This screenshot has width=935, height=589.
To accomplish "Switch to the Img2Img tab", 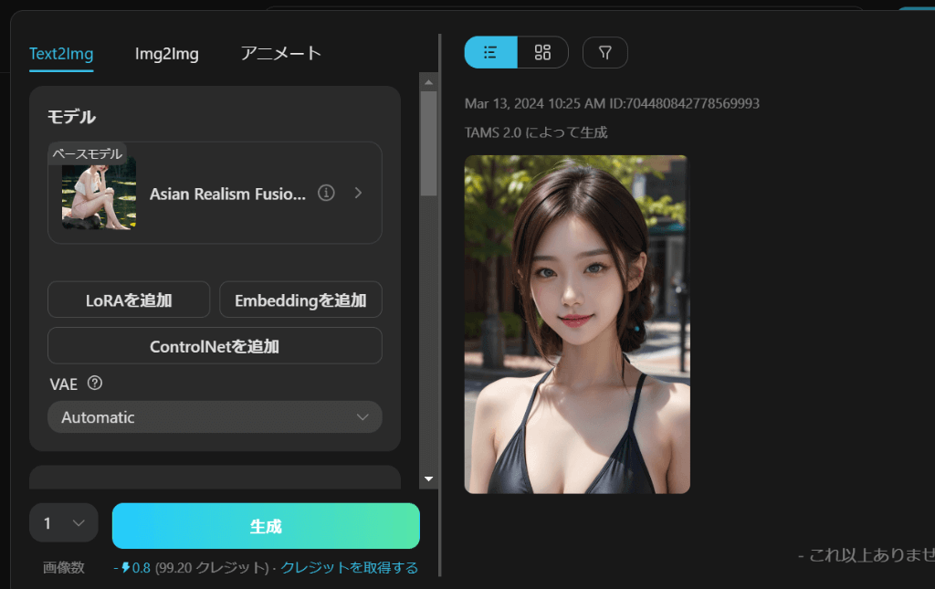I will click(167, 53).
